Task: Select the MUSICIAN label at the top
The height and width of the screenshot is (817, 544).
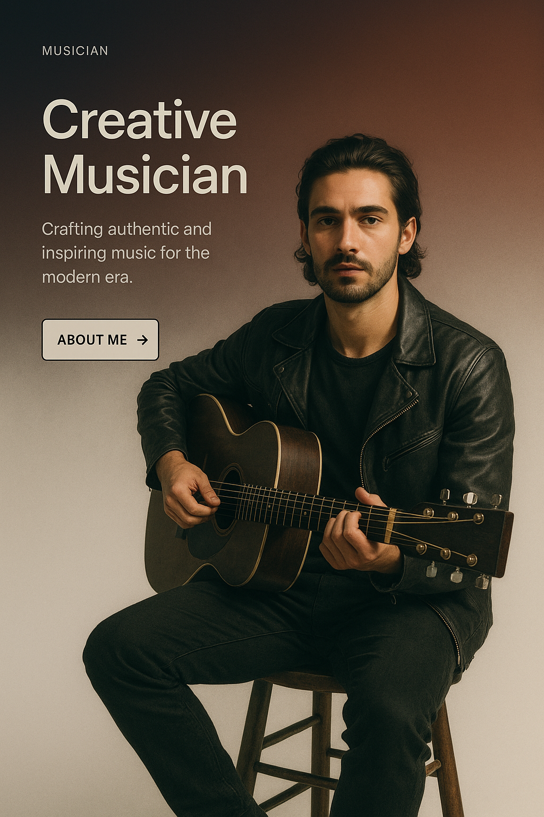Action: (75, 51)
